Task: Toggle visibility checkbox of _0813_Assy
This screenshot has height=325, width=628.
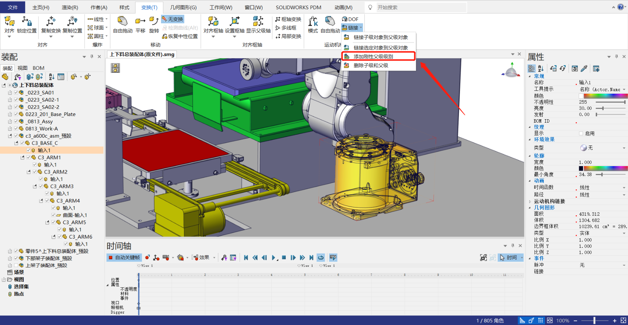Action: coord(16,122)
